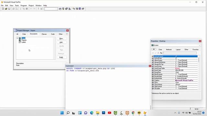Open the Properties window toolbar icon
Viewport: 207px width, 116px height.
click(x=66, y=9)
